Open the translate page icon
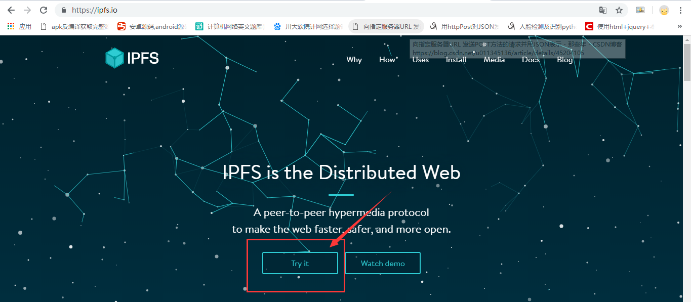Viewport: 691px width, 302px height. pyautogui.click(x=603, y=10)
